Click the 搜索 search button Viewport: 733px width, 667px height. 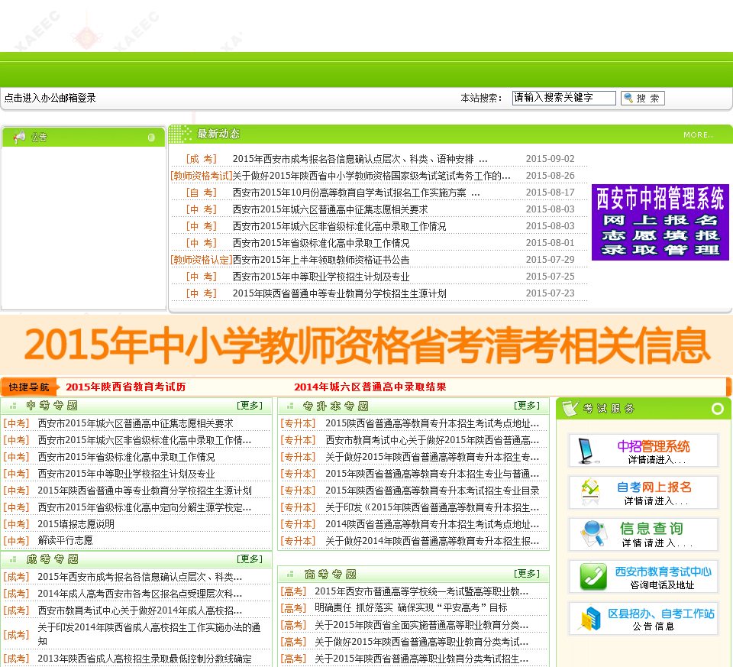(x=642, y=99)
